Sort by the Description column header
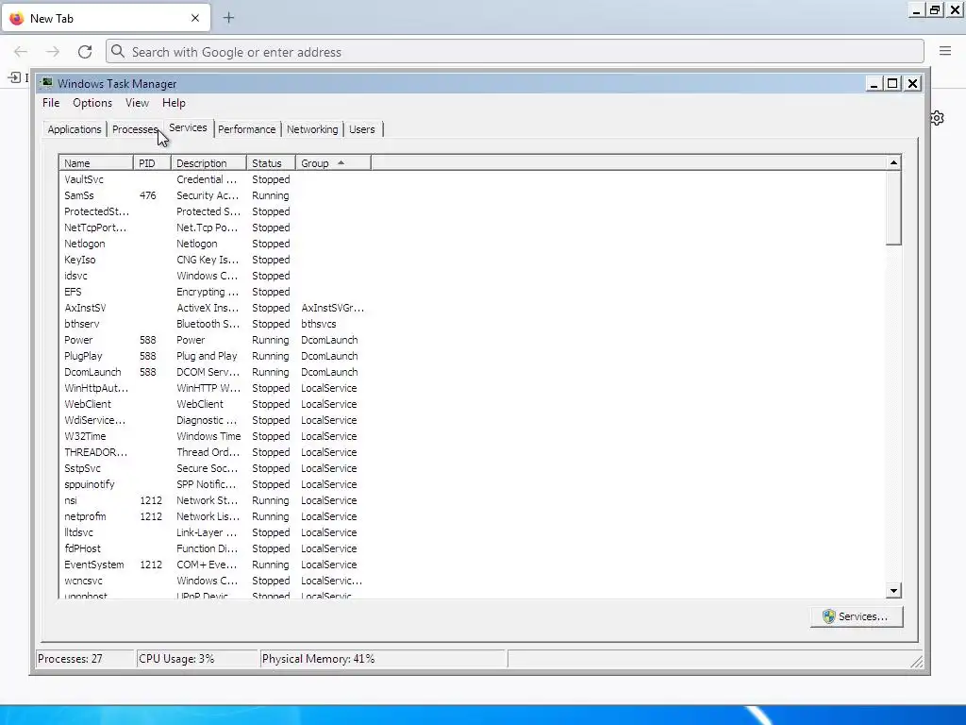Screen dimensions: 966x725 [x=208, y=163]
